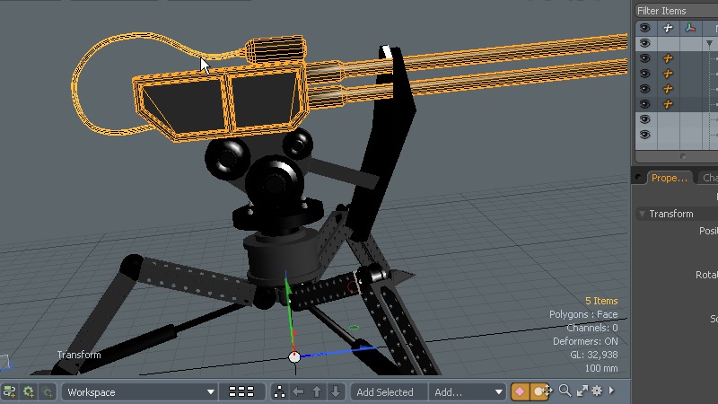This screenshot has width=718, height=404.
Task: Toggle the eye in the second orange-plus row
Action: click(x=644, y=74)
